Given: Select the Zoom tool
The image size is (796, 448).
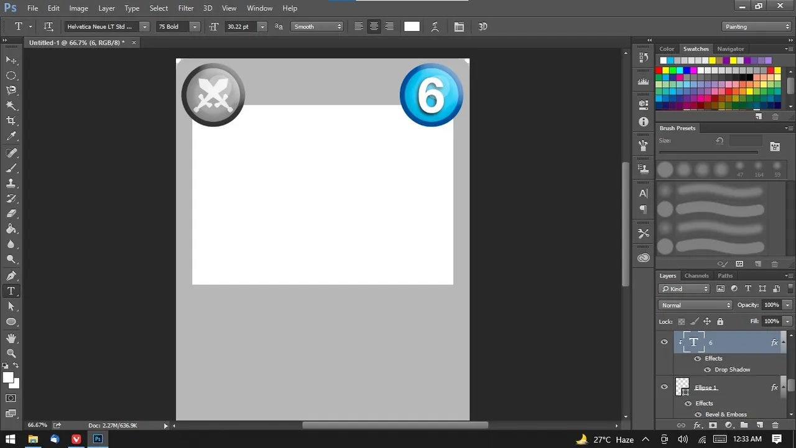Looking at the screenshot, I should click(11, 353).
